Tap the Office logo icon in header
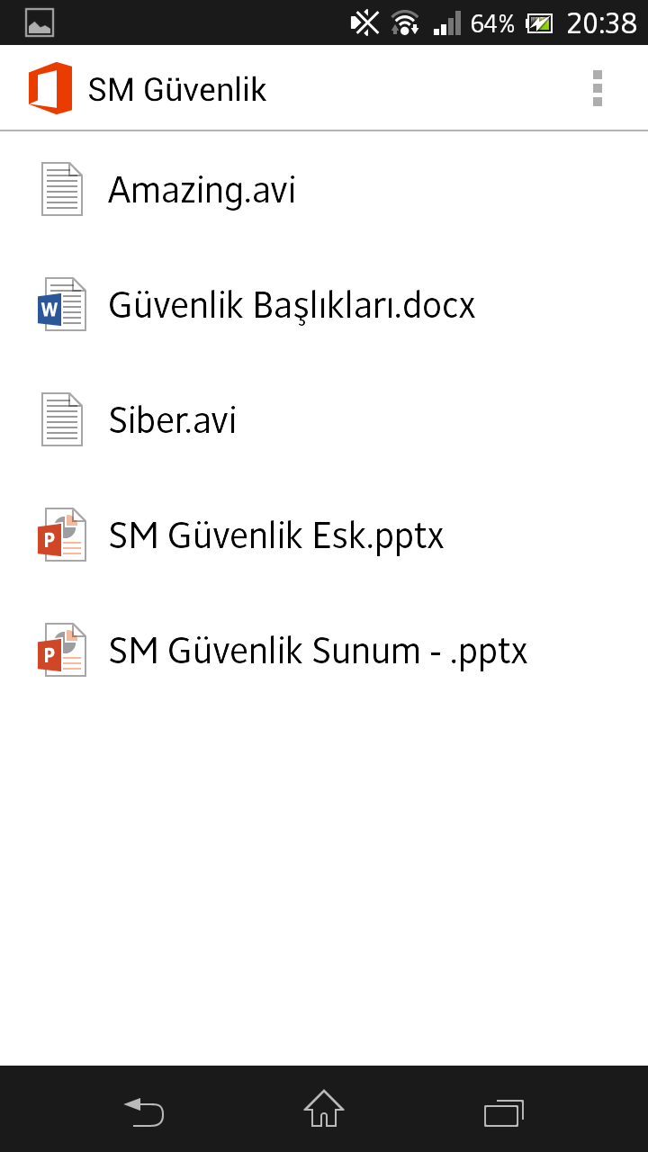This screenshot has width=648, height=1152. click(50, 88)
